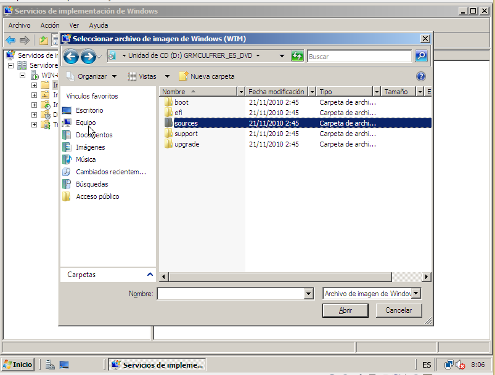Expand the Carpetas pane
This screenshot has height=375, width=495.
[x=150, y=275]
